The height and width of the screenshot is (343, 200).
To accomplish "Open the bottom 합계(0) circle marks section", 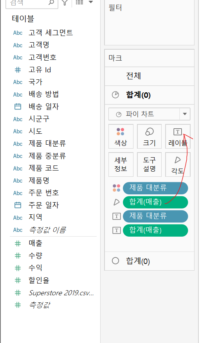I will (x=150, y=261).
